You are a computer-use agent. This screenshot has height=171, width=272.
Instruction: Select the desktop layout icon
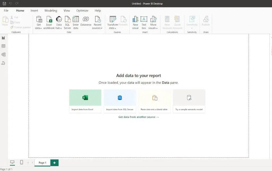click(12, 162)
